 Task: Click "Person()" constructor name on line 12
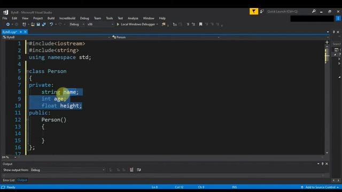[x=53, y=120]
